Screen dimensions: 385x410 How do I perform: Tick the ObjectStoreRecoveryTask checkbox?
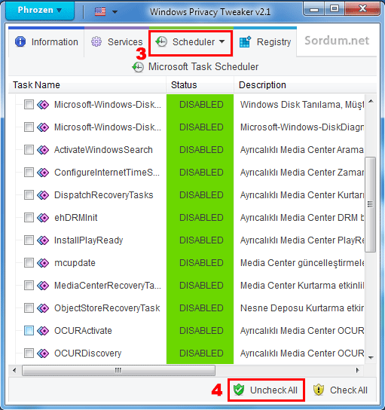pyautogui.click(x=29, y=308)
